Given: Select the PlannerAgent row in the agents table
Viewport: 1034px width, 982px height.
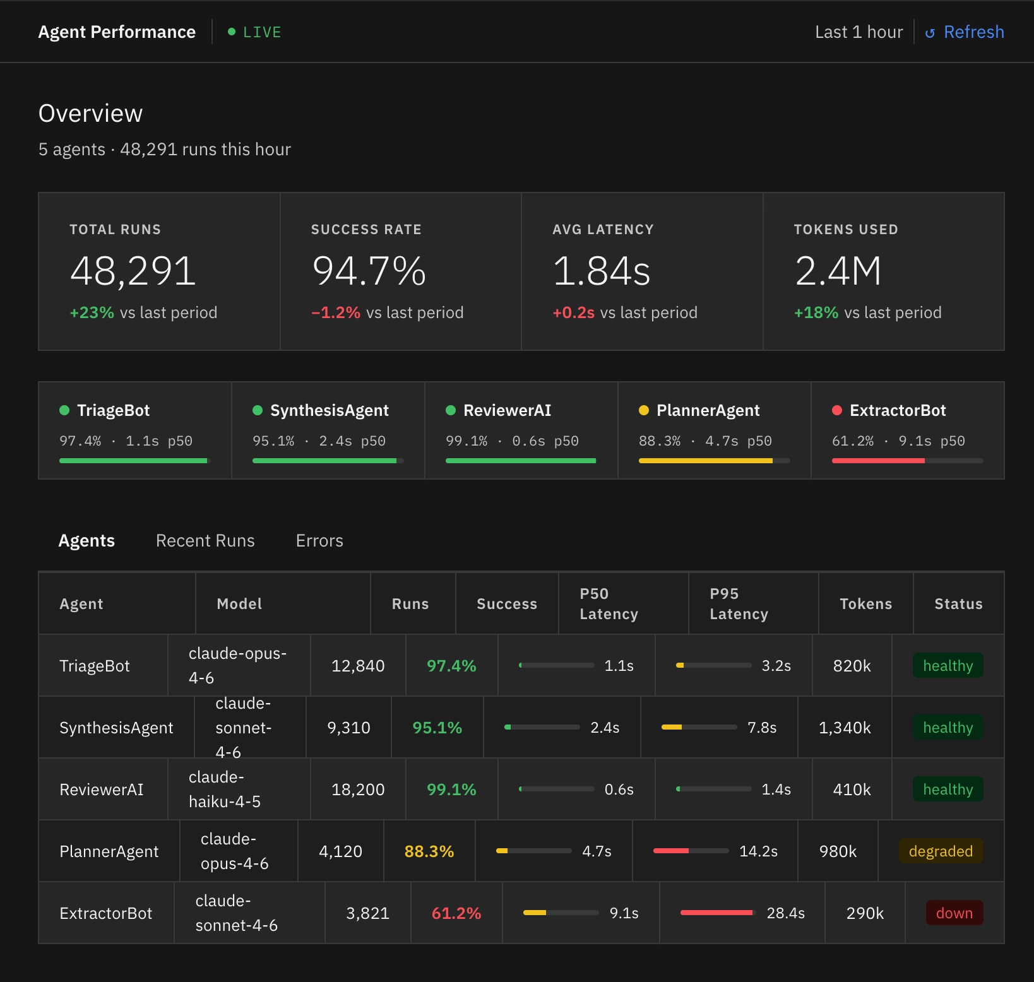Looking at the screenshot, I should point(521,851).
